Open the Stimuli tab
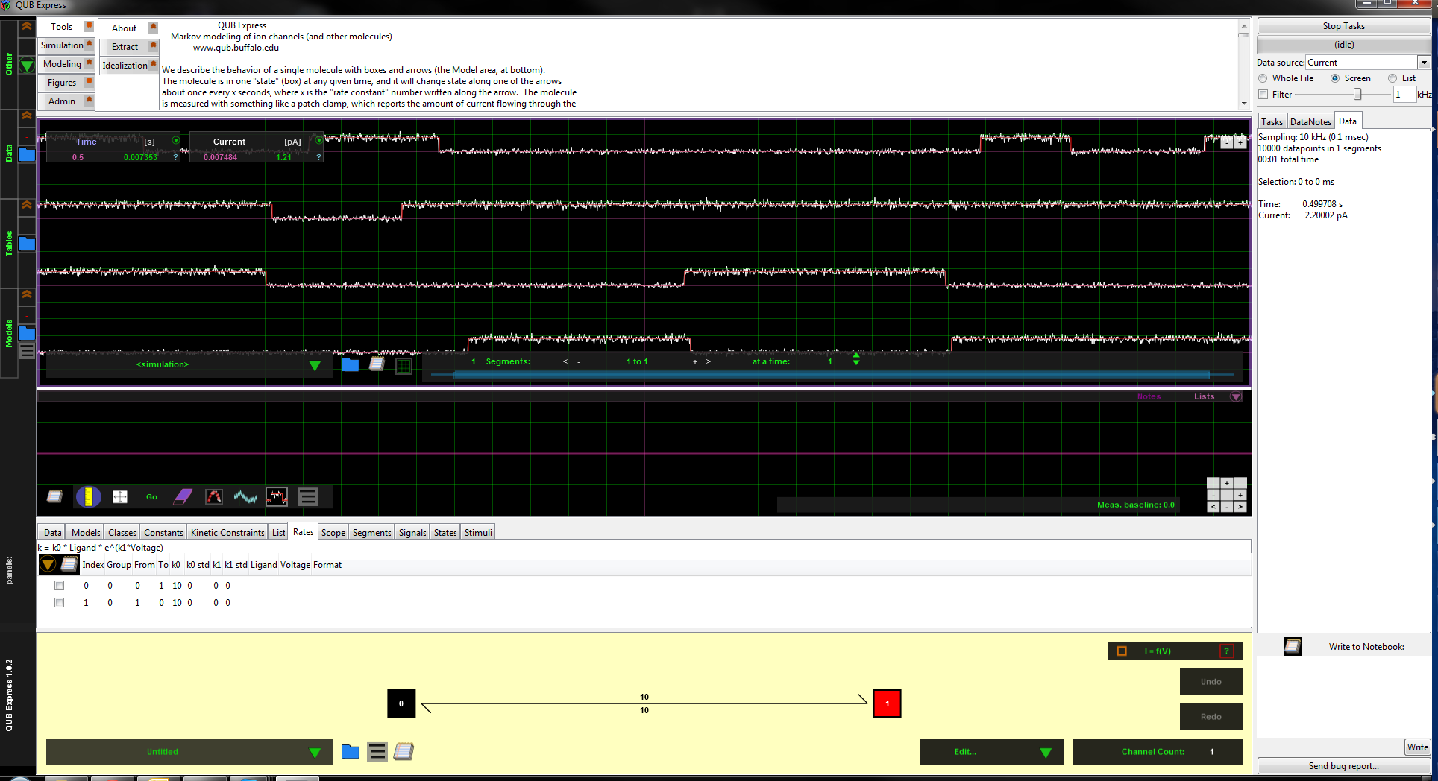The height and width of the screenshot is (781, 1438). pyautogui.click(x=478, y=532)
